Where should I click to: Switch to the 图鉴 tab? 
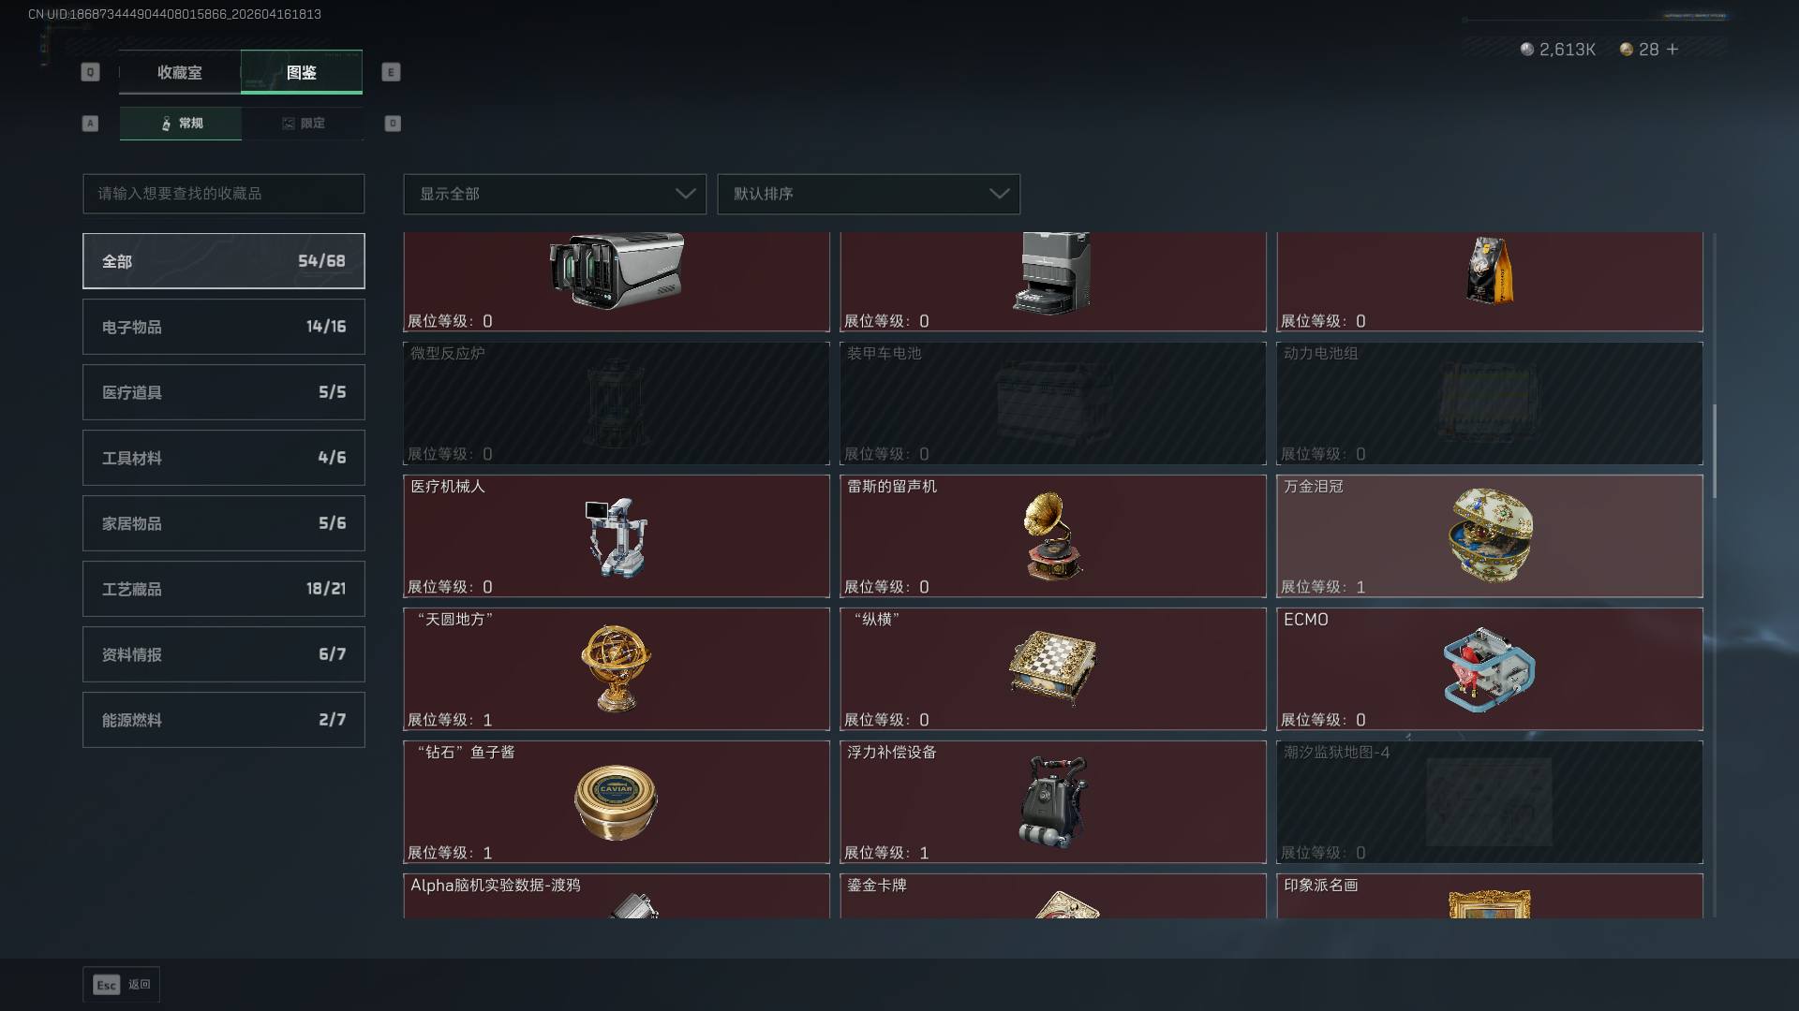coord(302,72)
